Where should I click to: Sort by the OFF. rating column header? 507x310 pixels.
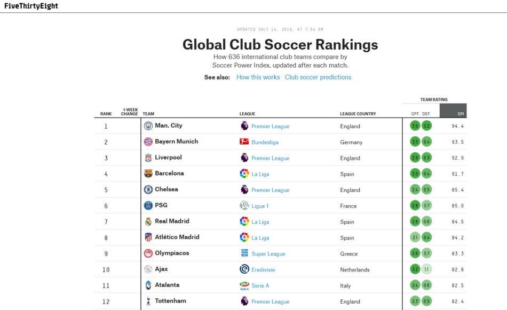[x=415, y=114]
